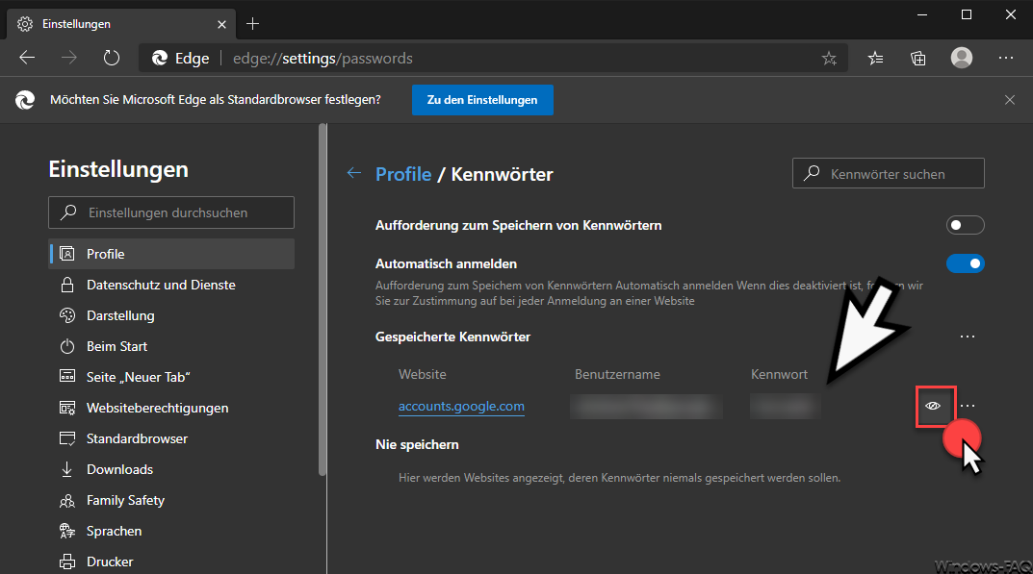This screenshot has height=574, width=1033.
Task: Open Family Safety settings
Action: pyautogui.click(x=171, y=500)
